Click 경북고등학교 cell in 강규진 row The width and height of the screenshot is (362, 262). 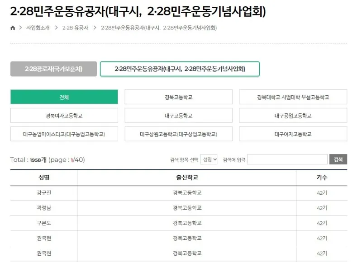tap(187, 192)
